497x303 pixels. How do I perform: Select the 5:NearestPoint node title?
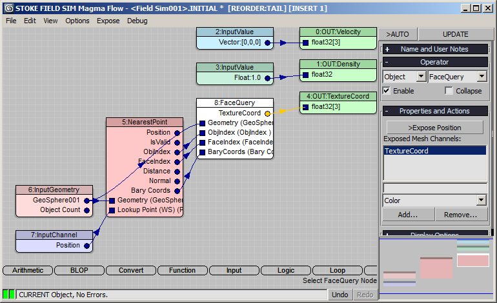145,122
